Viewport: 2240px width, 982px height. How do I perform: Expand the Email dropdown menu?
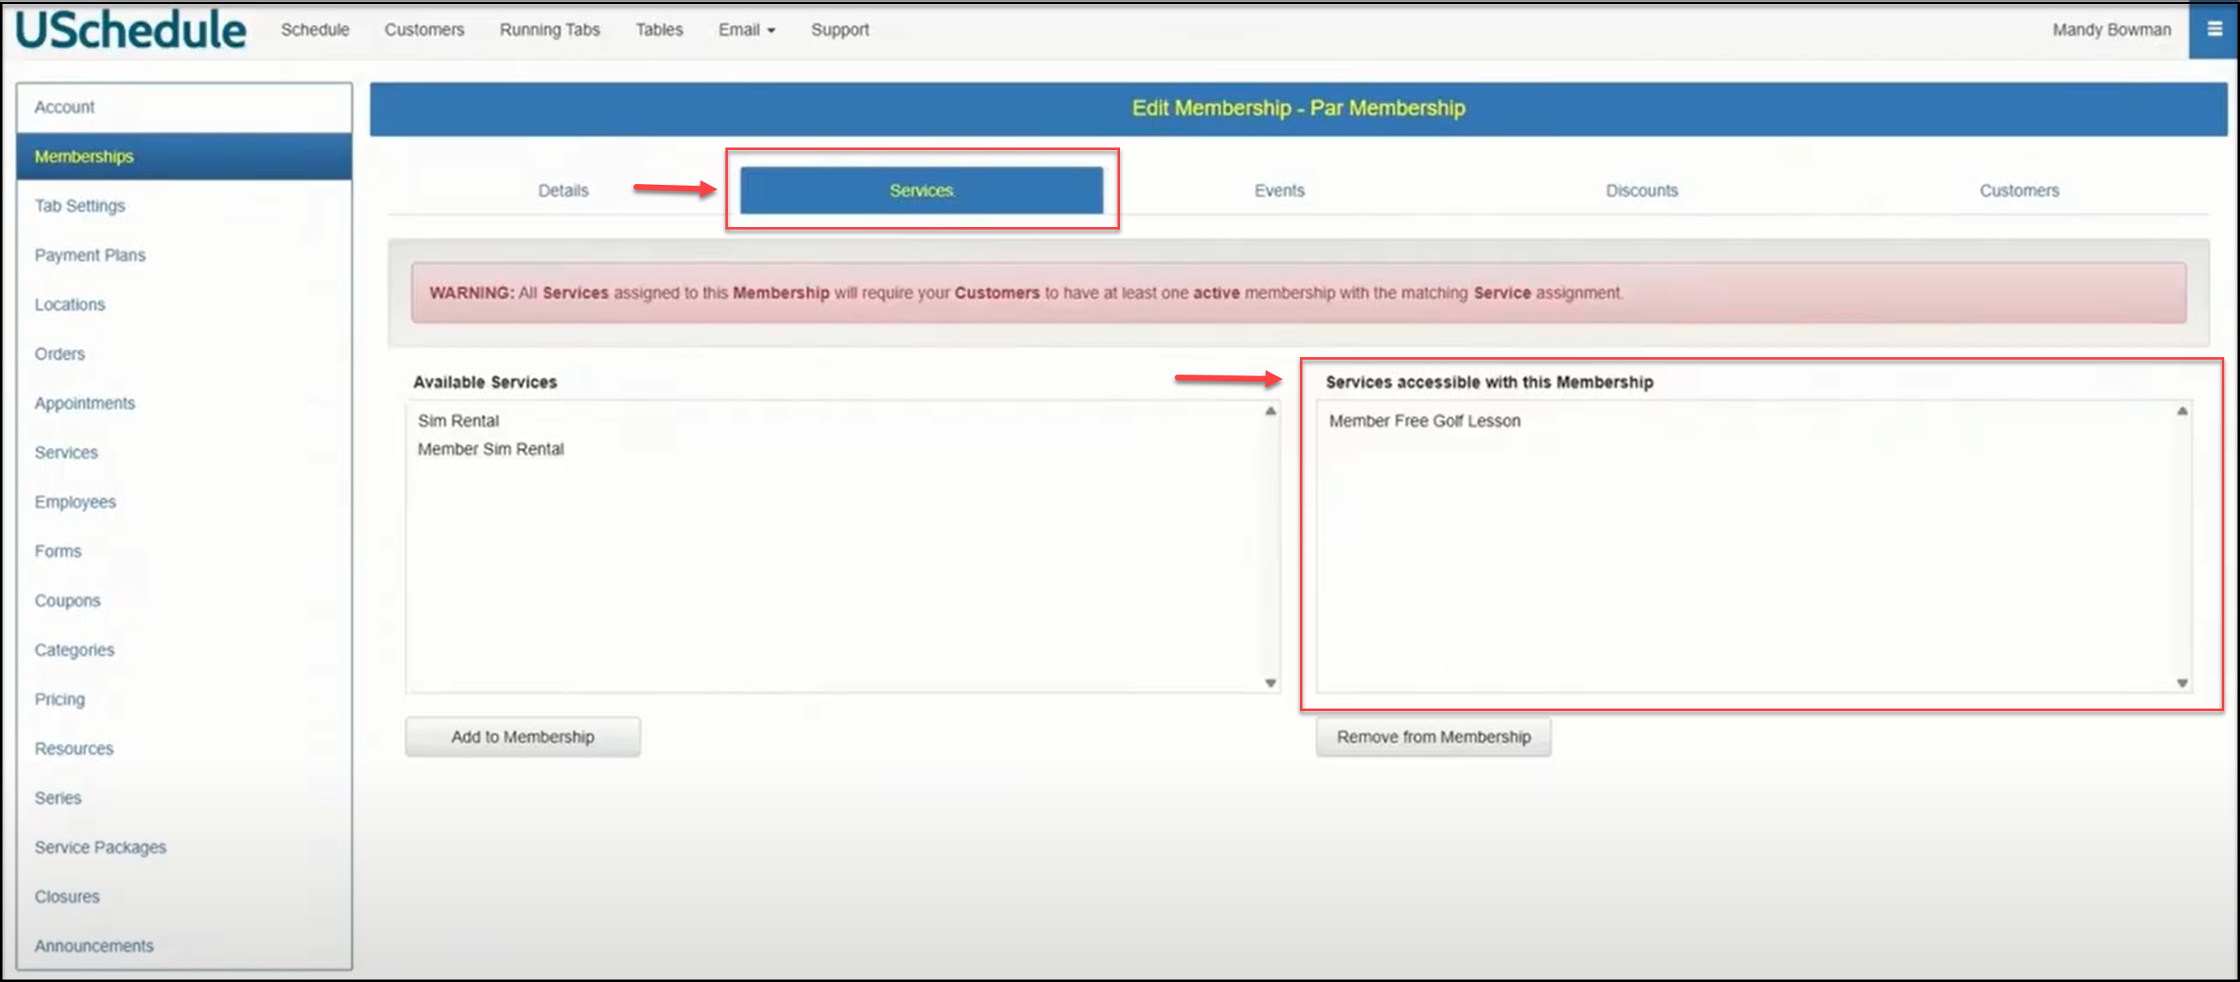pyautogui.click(x=745, y=30)
